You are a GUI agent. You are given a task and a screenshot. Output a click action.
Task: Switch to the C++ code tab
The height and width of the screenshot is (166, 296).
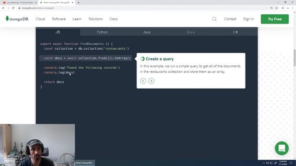191,32
